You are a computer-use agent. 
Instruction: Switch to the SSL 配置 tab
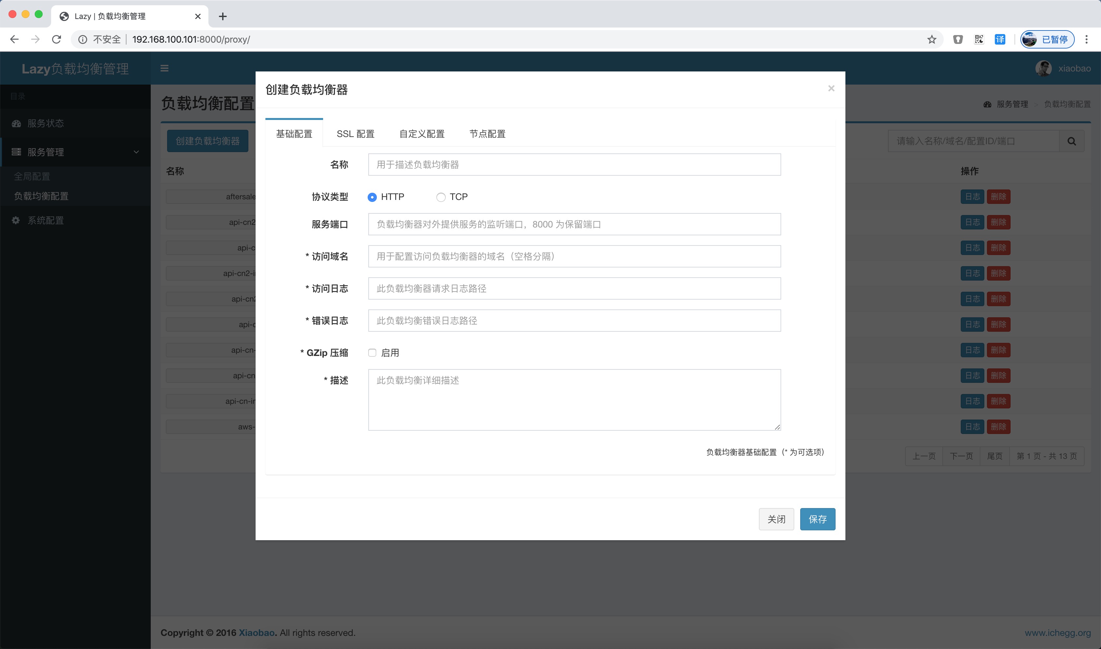click(x=355, y=134)
